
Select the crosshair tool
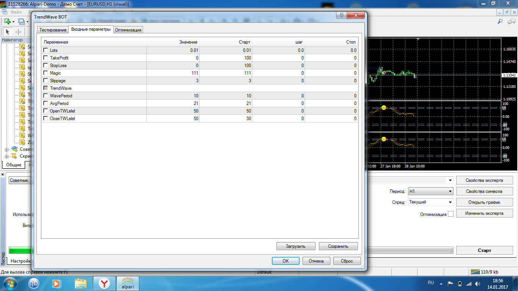[x=18, y=32]
